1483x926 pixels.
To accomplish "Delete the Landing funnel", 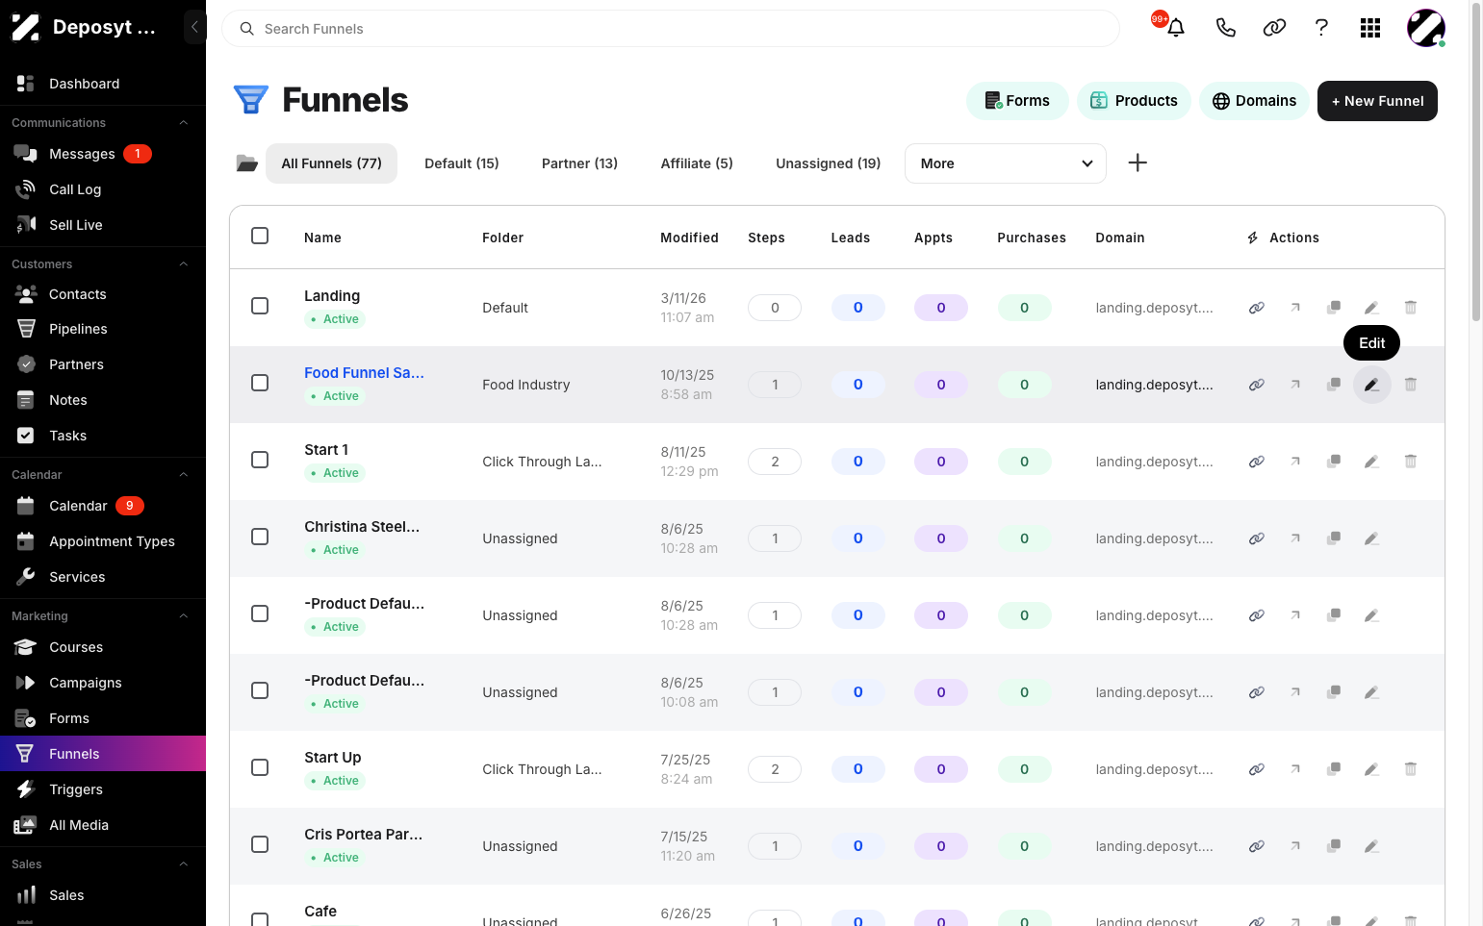I will point(1411,308).
